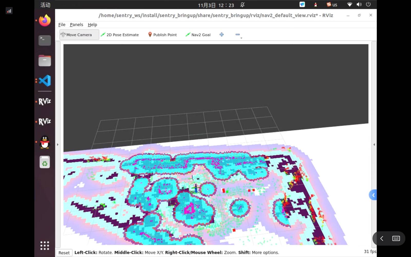
Task: Select the Move Camera tool
Action: [79, 35]
